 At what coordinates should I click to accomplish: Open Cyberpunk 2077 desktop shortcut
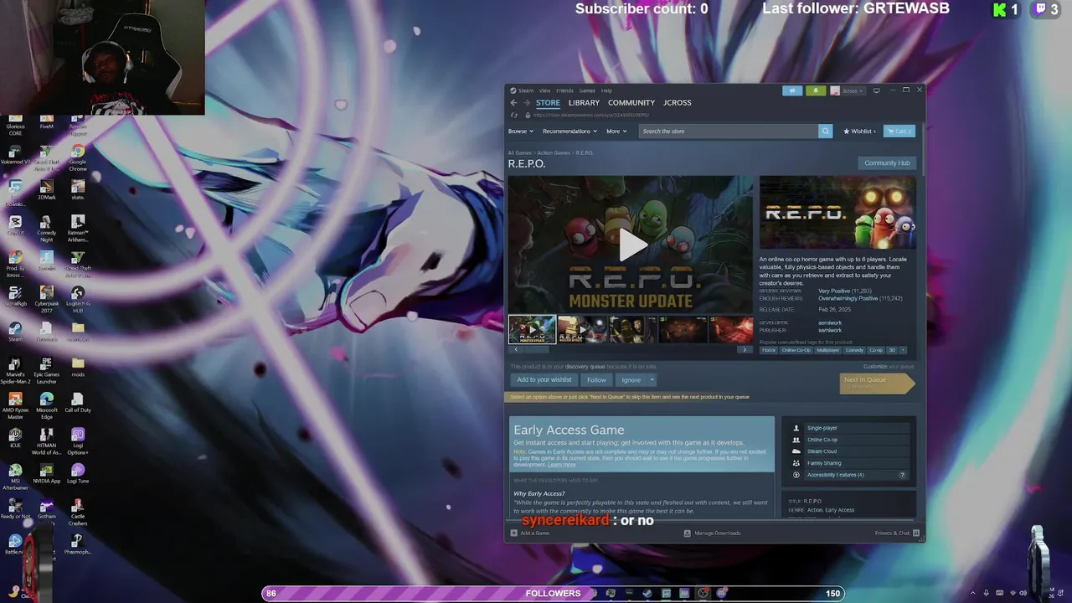[x=47, y=299]
